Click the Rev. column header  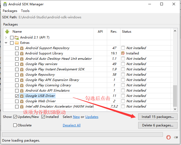113,32
